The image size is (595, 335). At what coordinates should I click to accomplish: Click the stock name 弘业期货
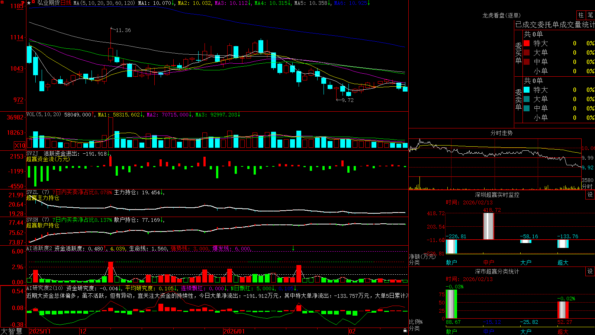(48, 3)
